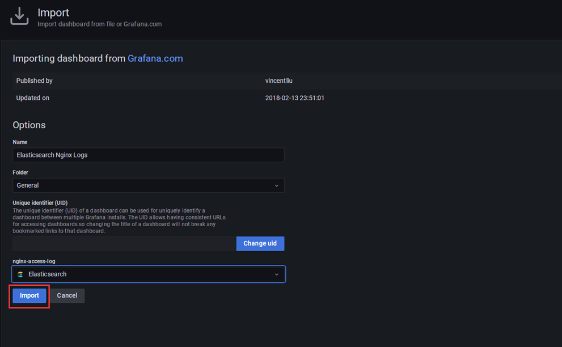Open the Folder dropdown showing General

click(x=149, y=185)
